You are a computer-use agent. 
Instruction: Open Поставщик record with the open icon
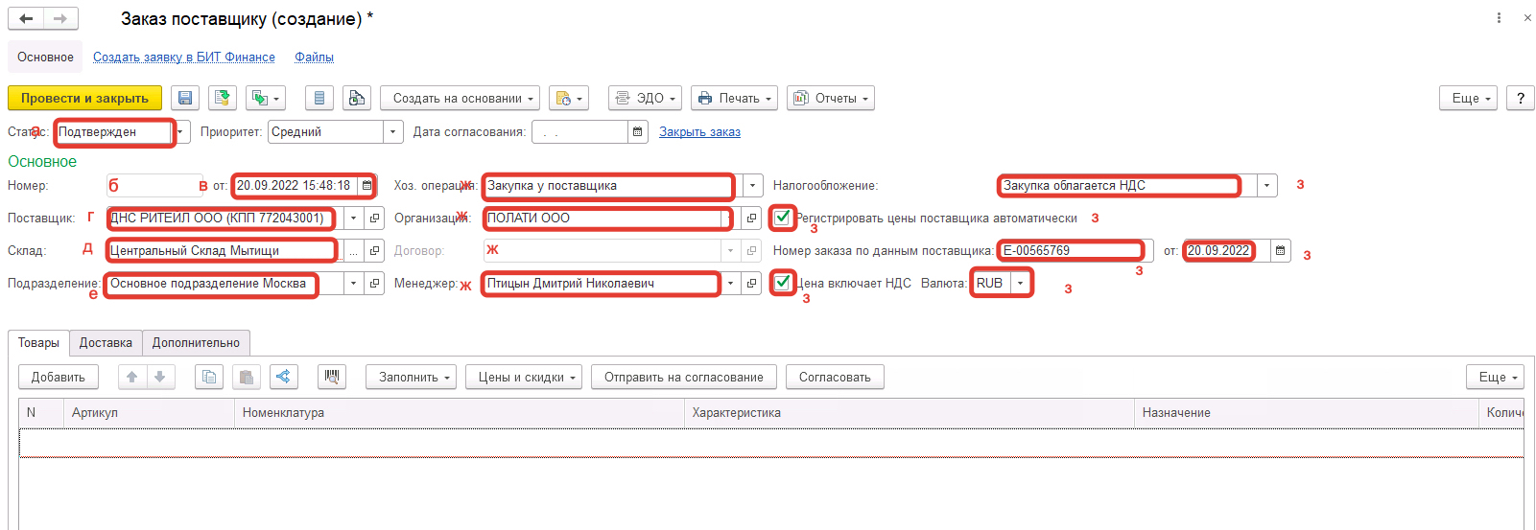375,219
